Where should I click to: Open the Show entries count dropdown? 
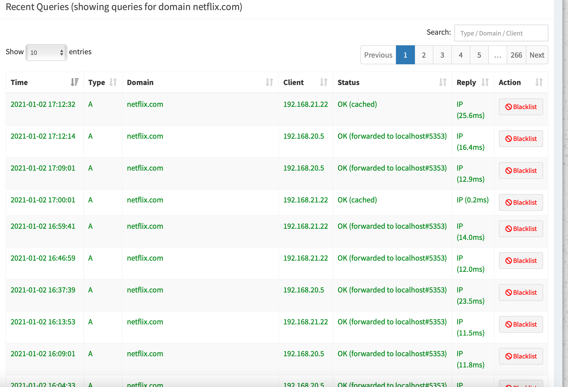pyautogui.click(x=46, y=52)
